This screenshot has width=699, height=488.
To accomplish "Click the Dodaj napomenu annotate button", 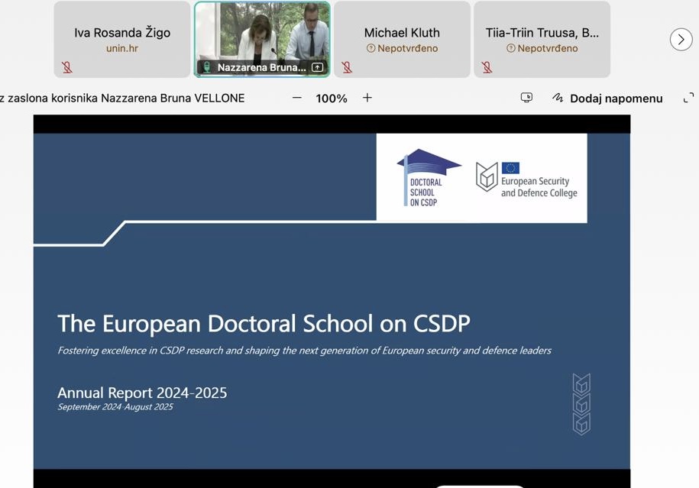I will (x=607, y=98).
